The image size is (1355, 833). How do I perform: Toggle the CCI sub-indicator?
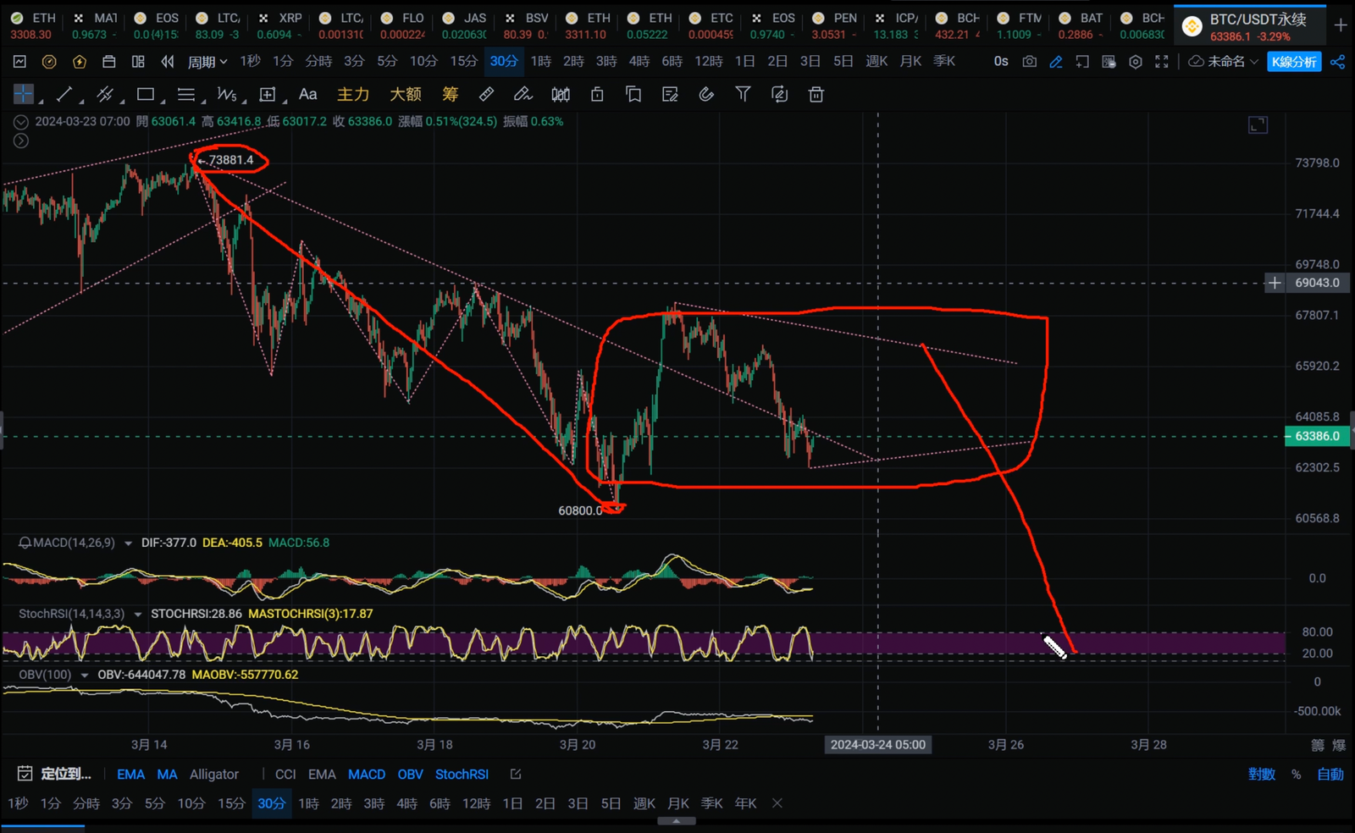pyautogui.click(x=285, y=774)
